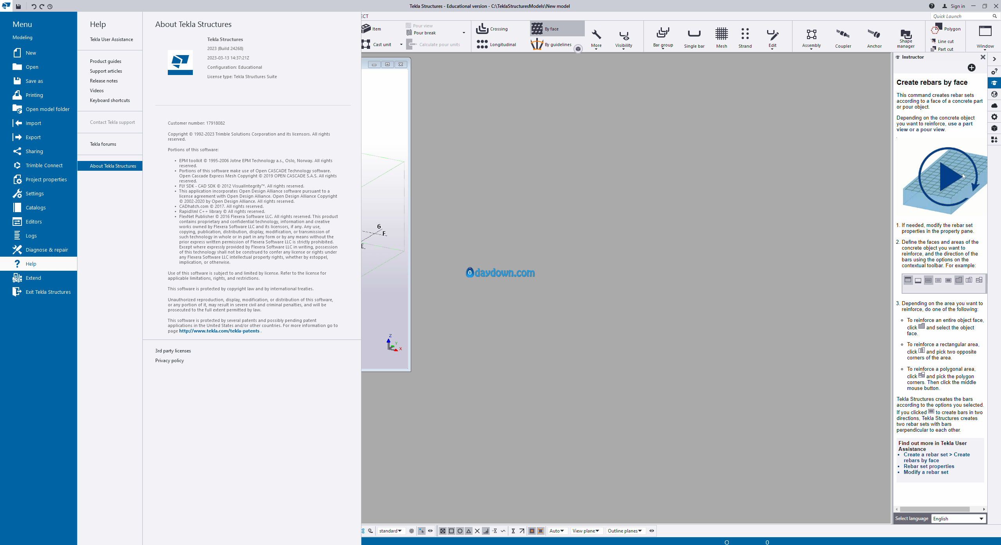Open the gear settings side pane icon

(994, 117)
